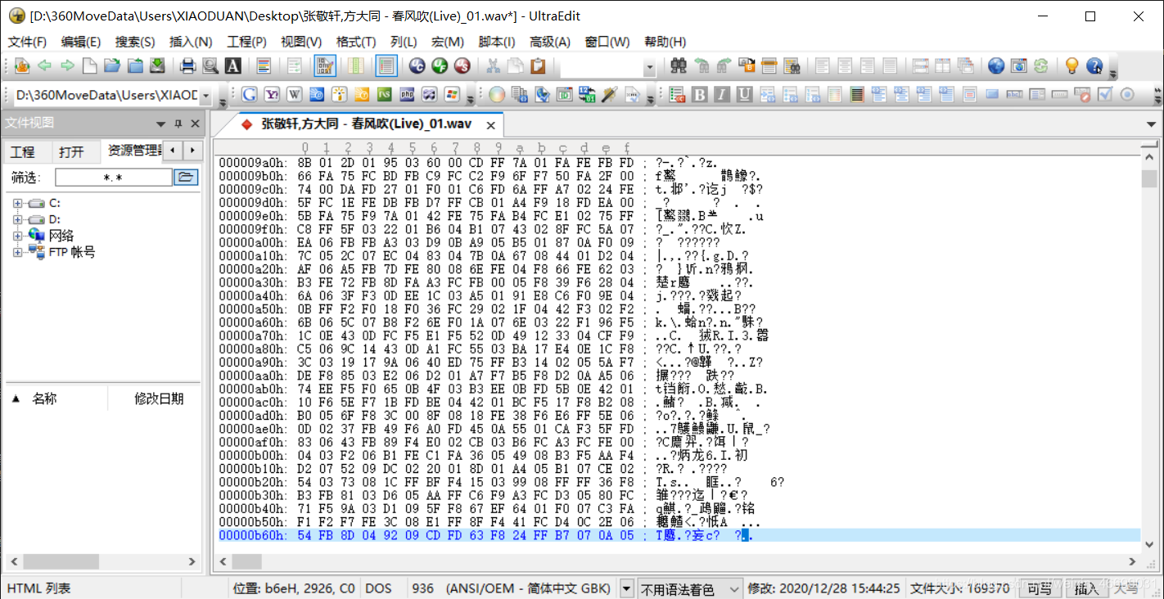Click the Replace icon with B
This screenshot has height=599, width=1164.
coord(747,66)
